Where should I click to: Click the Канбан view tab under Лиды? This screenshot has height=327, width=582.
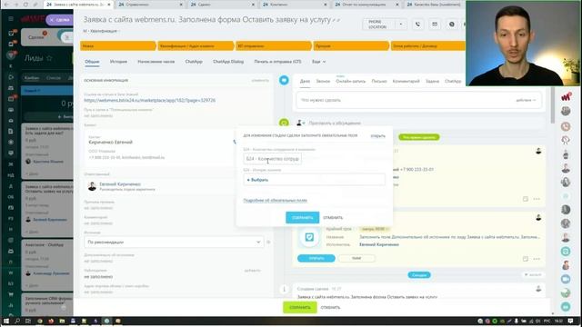pyautogui.click(x=32, y=78)
